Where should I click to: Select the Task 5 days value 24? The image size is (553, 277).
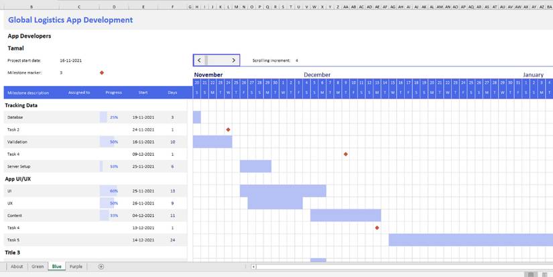[x=172, y=240]
